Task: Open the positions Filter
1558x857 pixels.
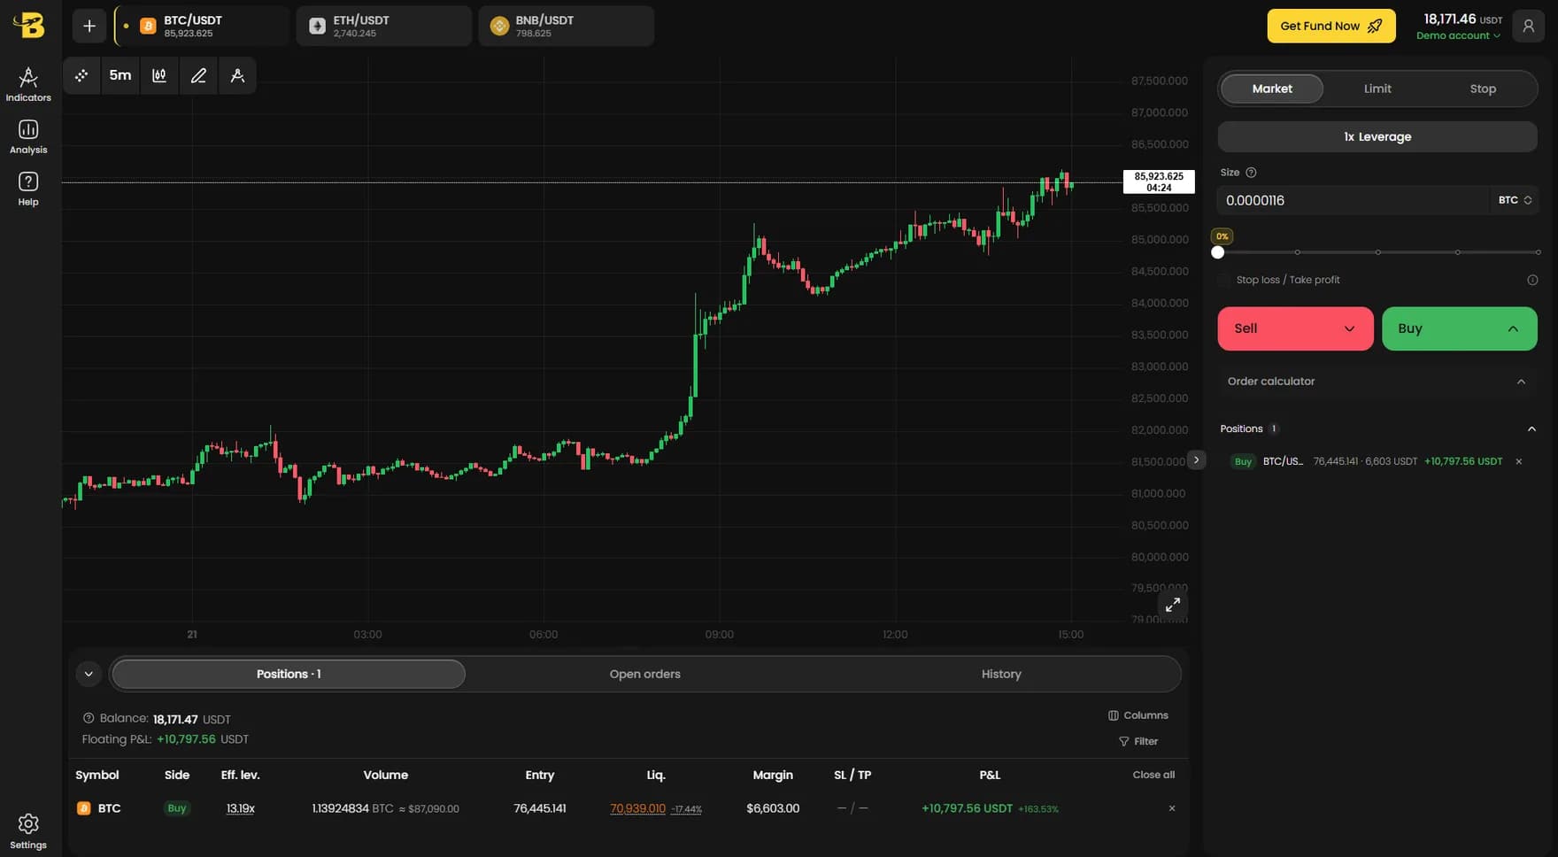Action: (1138, 741)
